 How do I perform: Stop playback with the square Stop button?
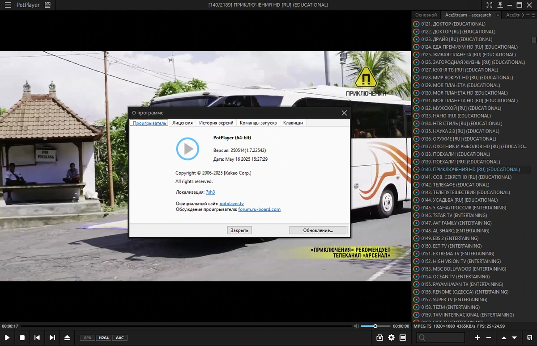point(22,338)
